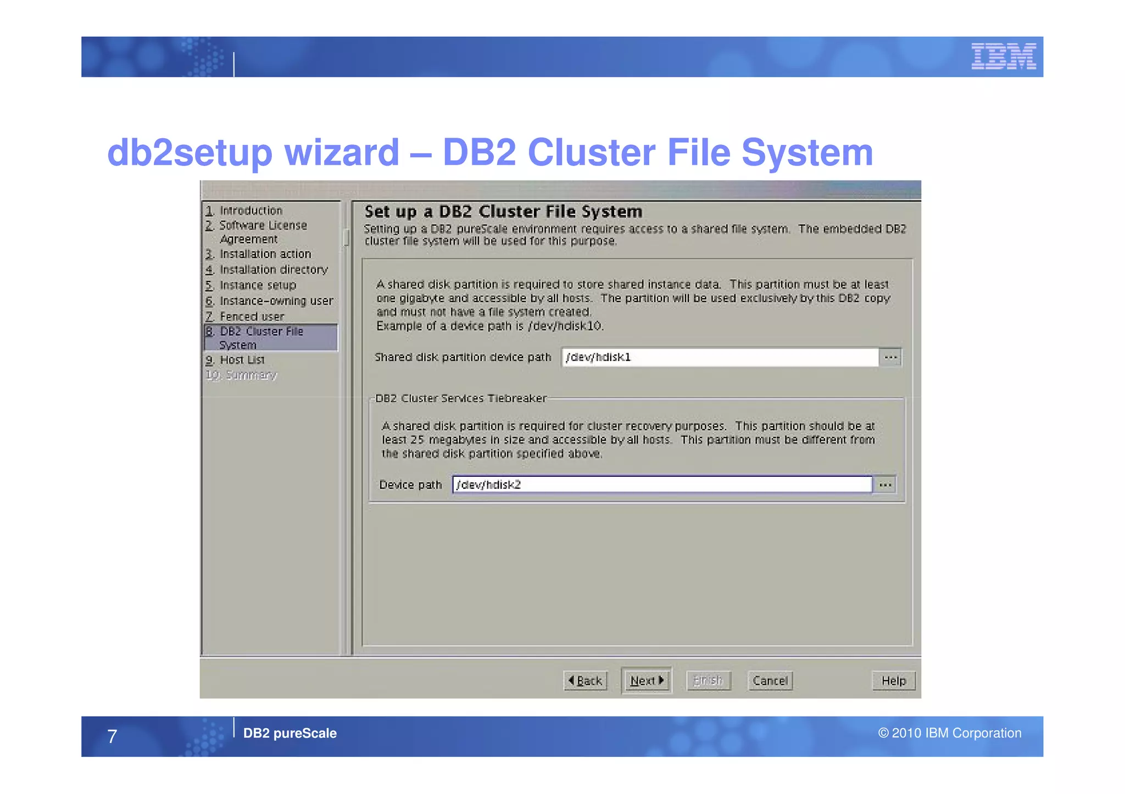Go to the Host List step
Screen dimensions: 1125x794
pyautogui.click(x=235, y=360)
